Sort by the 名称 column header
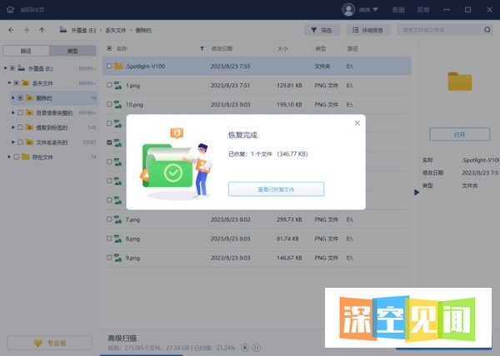Viewport: 500px width, 356px height. coord(122,49)
